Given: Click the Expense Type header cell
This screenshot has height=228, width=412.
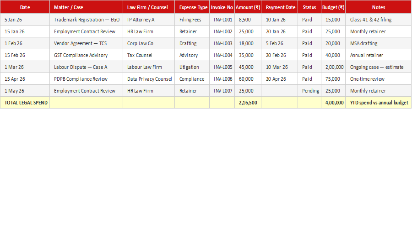Looking at the screenshot, I should tap(192, 7).
